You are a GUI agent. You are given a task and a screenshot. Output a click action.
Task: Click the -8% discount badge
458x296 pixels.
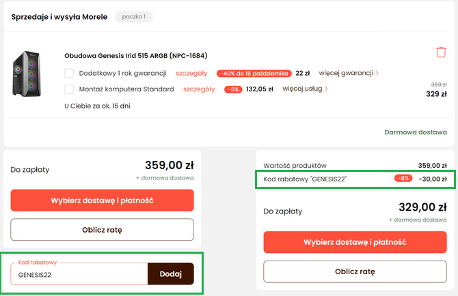(403, 178)
